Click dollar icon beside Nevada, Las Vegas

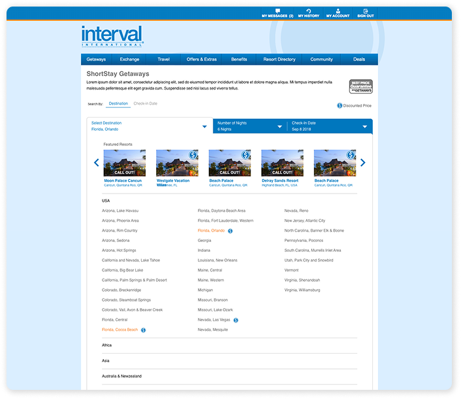pos(236,320)
